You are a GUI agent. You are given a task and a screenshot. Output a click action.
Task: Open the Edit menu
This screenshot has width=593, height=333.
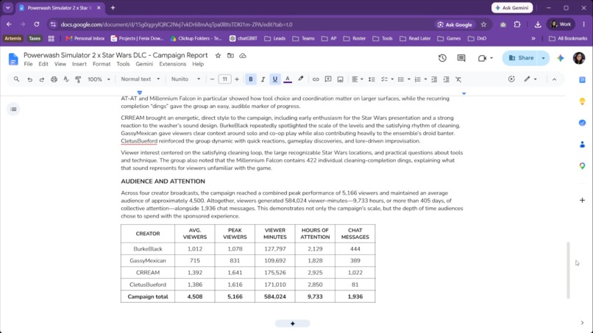click(x=43, y=64)
